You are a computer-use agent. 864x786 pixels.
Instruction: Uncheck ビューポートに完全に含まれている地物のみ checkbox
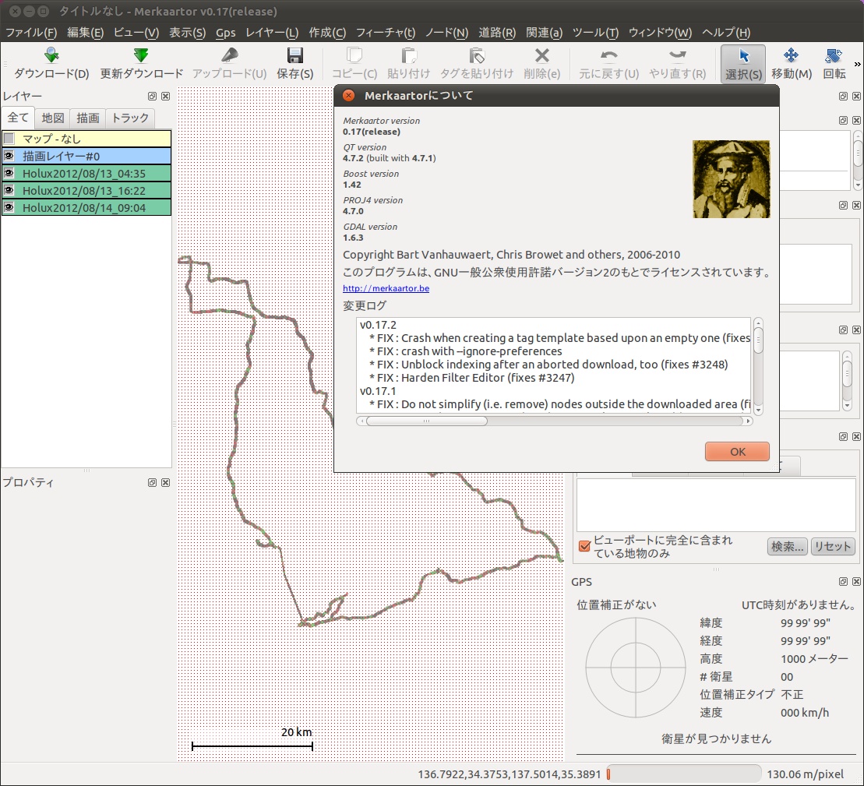pos(584,546)
